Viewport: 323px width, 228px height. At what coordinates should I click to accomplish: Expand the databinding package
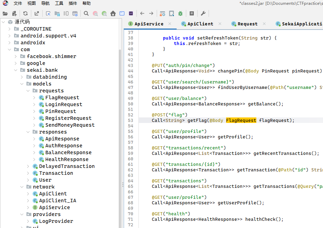click(x=22, y=77)
